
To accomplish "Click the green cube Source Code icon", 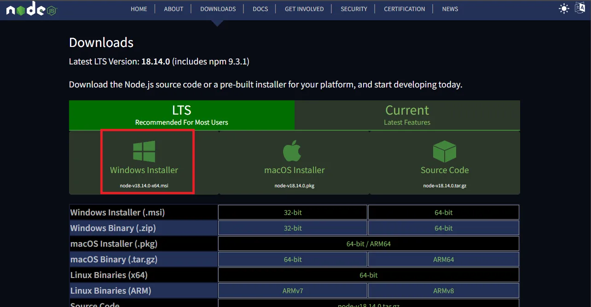I will pyautogui.click(x=444, y=151).
